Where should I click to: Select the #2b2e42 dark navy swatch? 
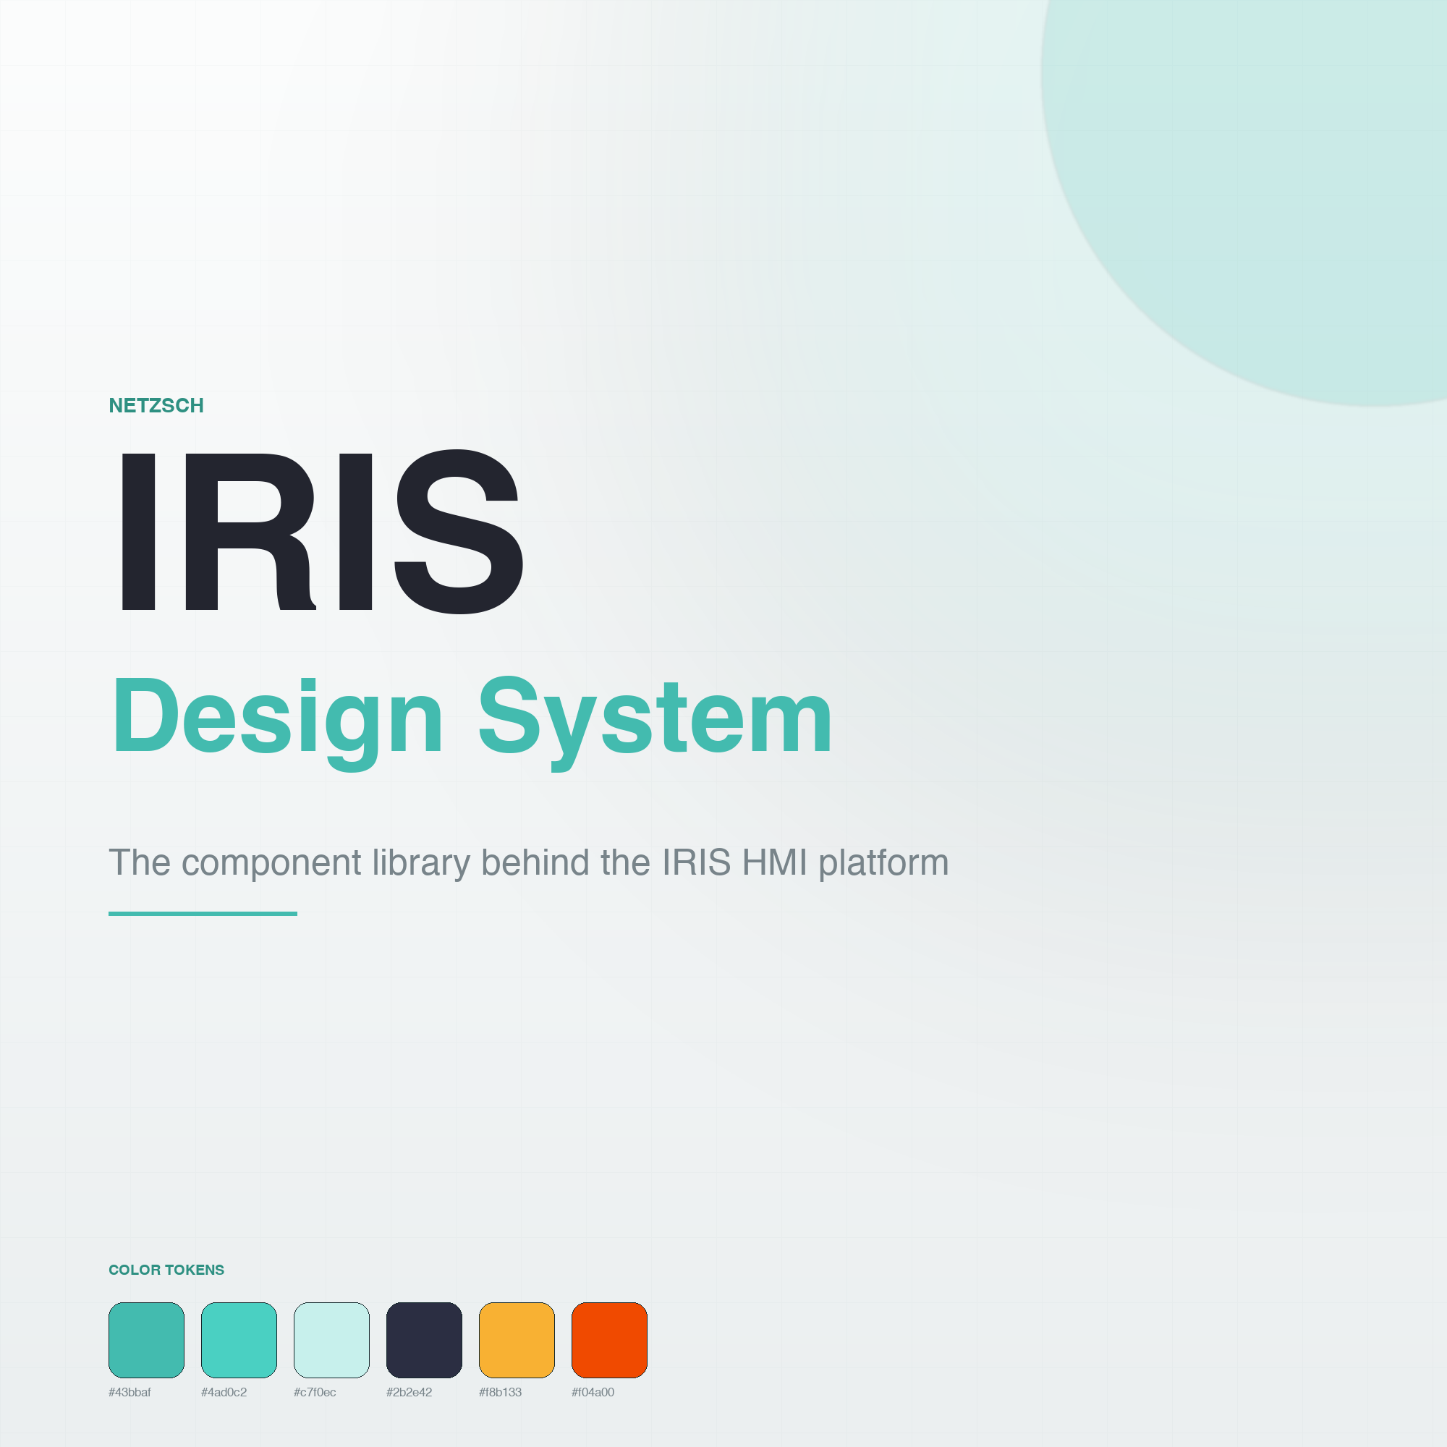[x=424, y=1340]
